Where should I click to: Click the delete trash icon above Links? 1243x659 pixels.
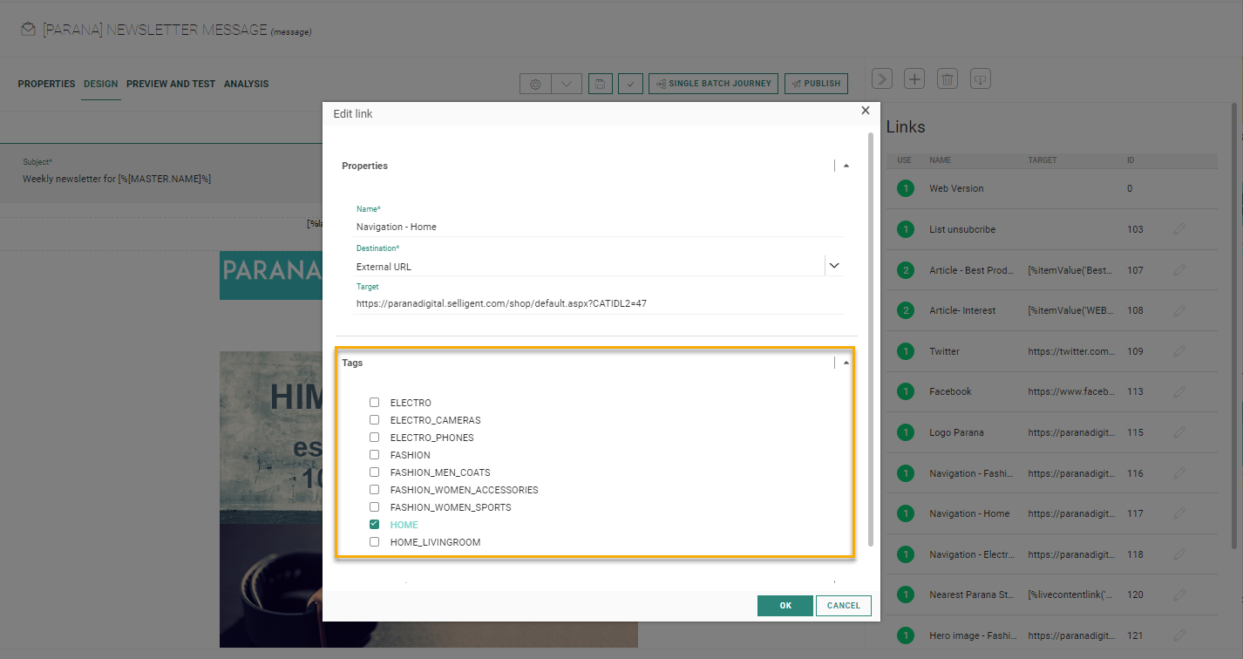click(x=948, y=79)
